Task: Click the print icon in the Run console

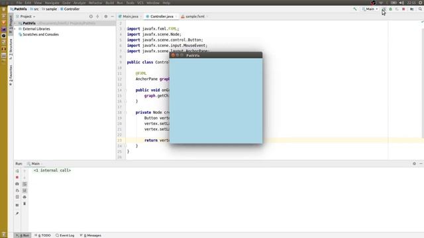Action: point(25,197)
